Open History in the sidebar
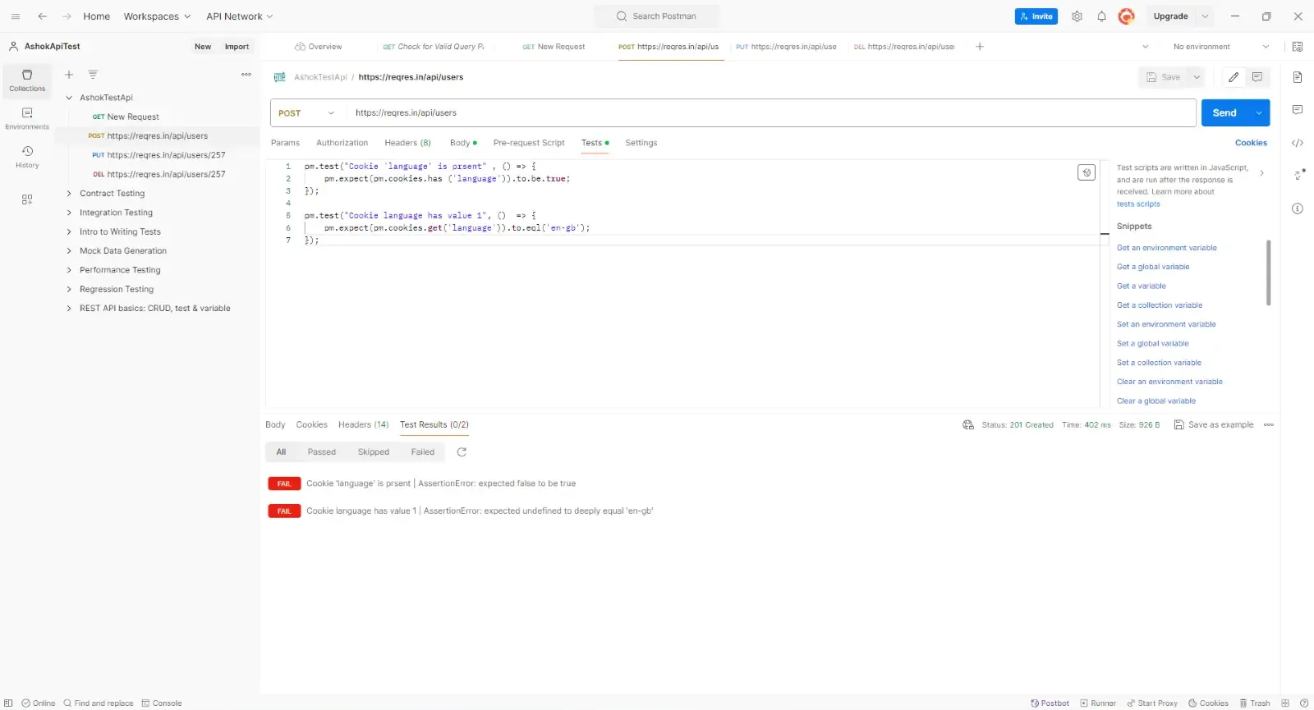The image size is (1314, 710). click(x=27, y=157)
